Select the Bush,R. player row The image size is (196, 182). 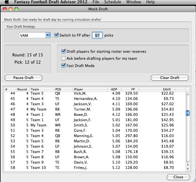tap(95, 152)
